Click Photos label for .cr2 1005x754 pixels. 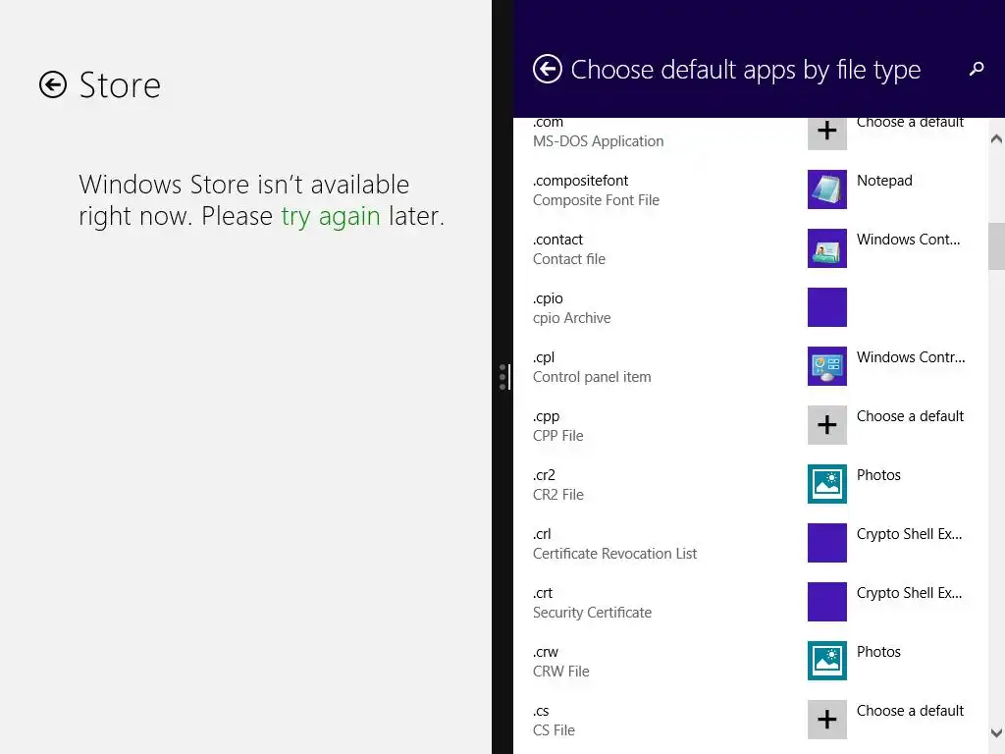coord(878,475)
